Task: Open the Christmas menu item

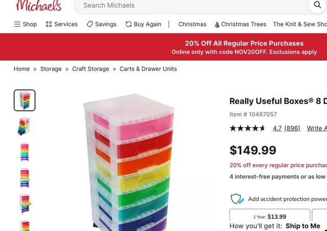Action: point(192,24)
